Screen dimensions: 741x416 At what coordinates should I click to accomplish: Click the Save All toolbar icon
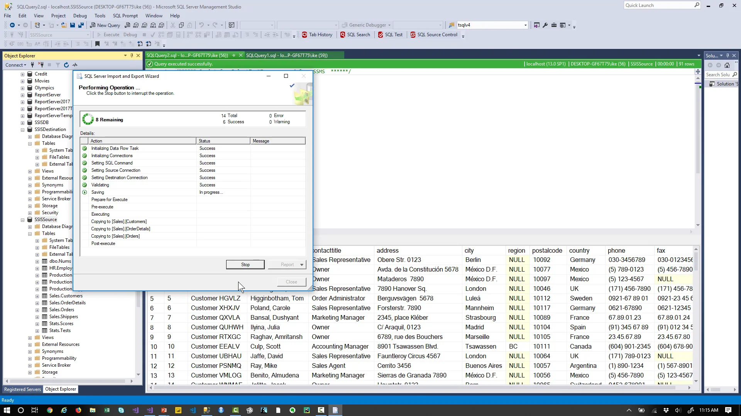[81, 25]
